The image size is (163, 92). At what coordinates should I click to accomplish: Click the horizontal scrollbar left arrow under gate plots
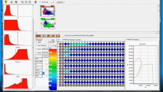pos(36,33)
